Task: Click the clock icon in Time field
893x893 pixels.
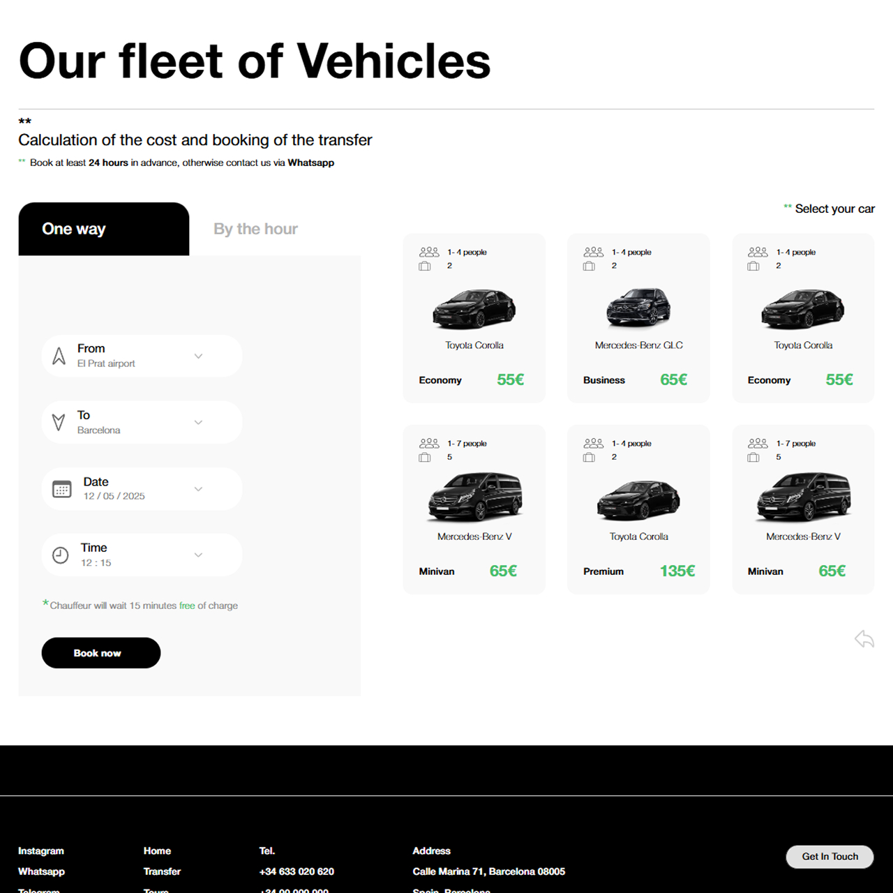Action: (x=61, y=555)
